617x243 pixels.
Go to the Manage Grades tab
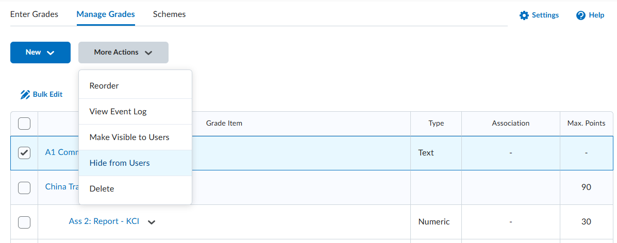pos(106,14)
